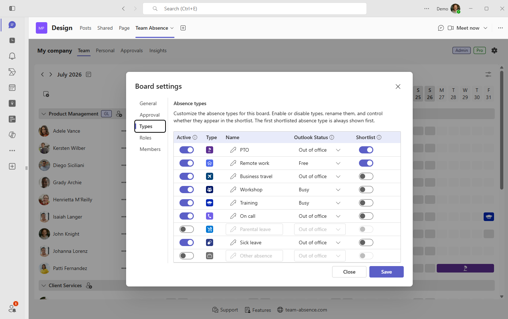The height and width of the screenshot is (319, 508).
Task: Open the Training Busy status dropdown
Action: pyautogui.click(x=320, y=203)
